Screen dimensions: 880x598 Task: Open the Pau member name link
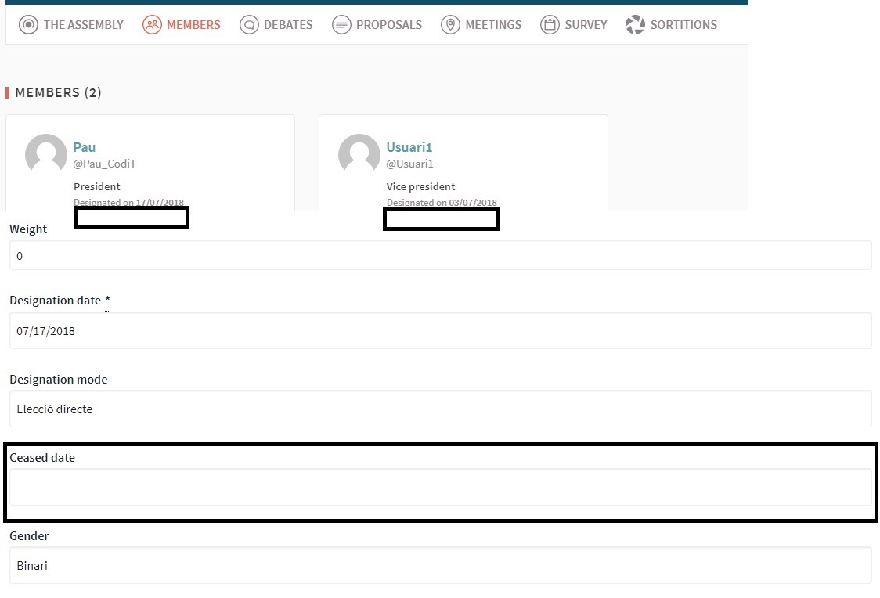(85, 147)
